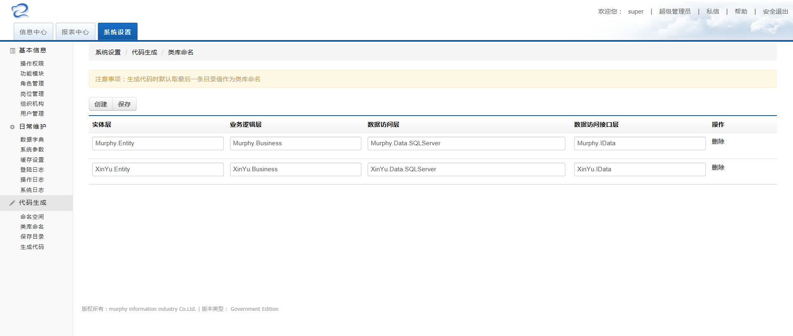The width and height of the screenshot is (793, 336).
Task: Open 操作权限 in the sidebar
Action: (32, 64)
